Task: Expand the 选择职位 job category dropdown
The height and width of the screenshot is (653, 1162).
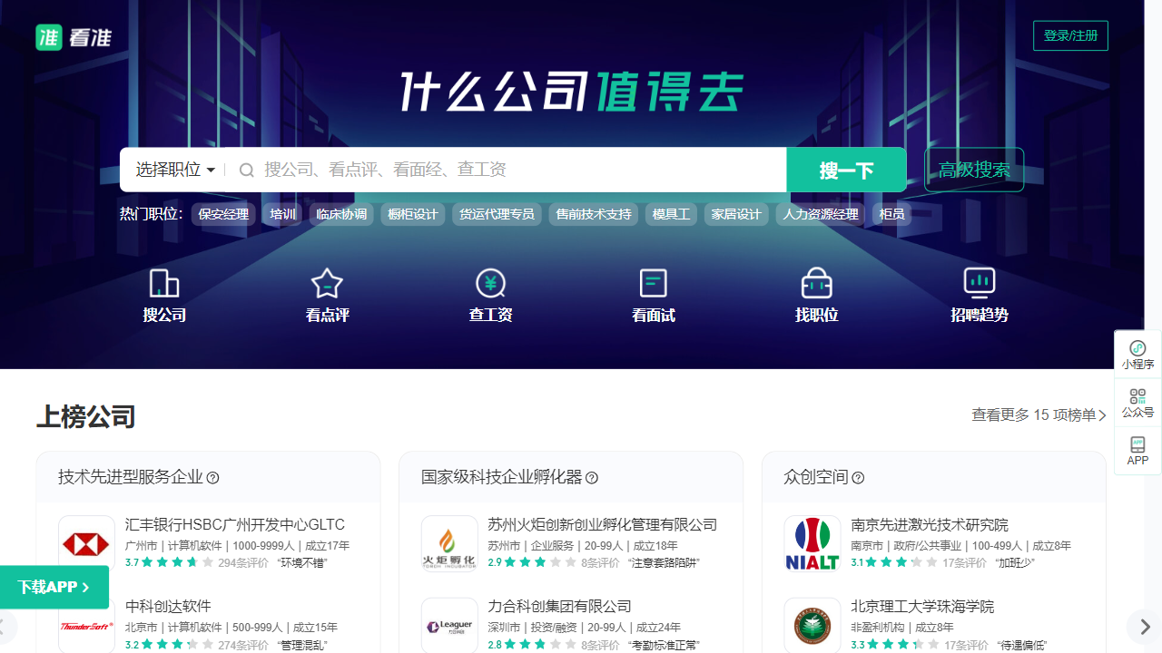Action: (x=174, y=170)
